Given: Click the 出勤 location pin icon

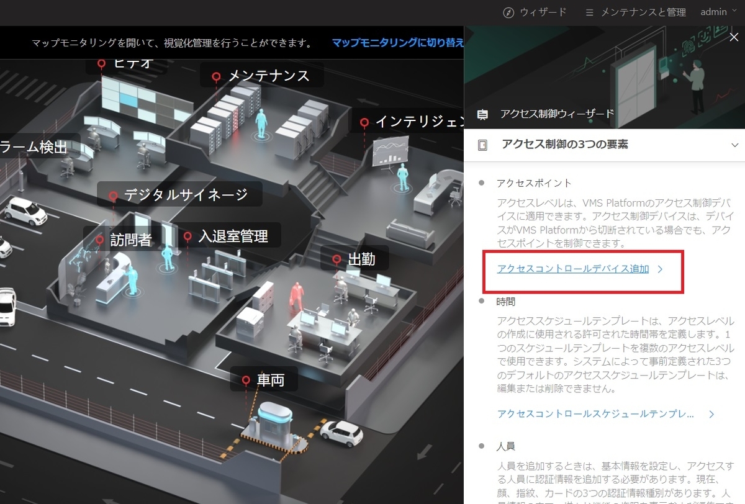Looking at the screenshot, I should coord(336,259).
